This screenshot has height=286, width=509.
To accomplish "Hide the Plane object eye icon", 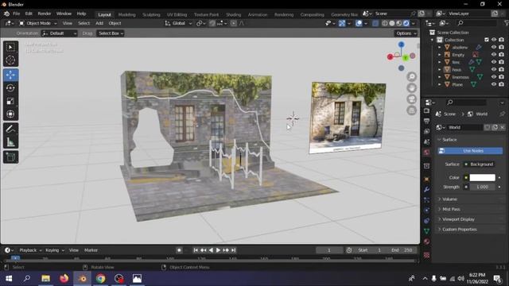I will click(x=494, y=84).
